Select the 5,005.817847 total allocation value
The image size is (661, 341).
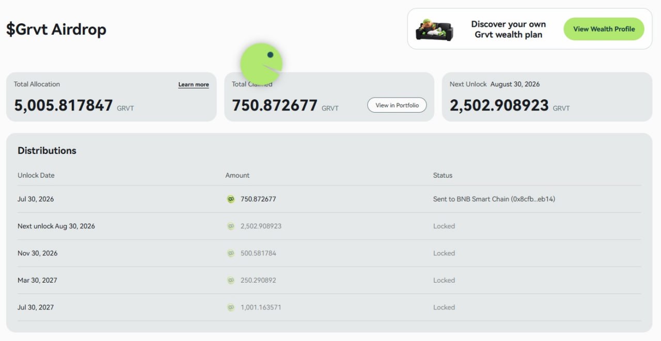pos(64,105)
